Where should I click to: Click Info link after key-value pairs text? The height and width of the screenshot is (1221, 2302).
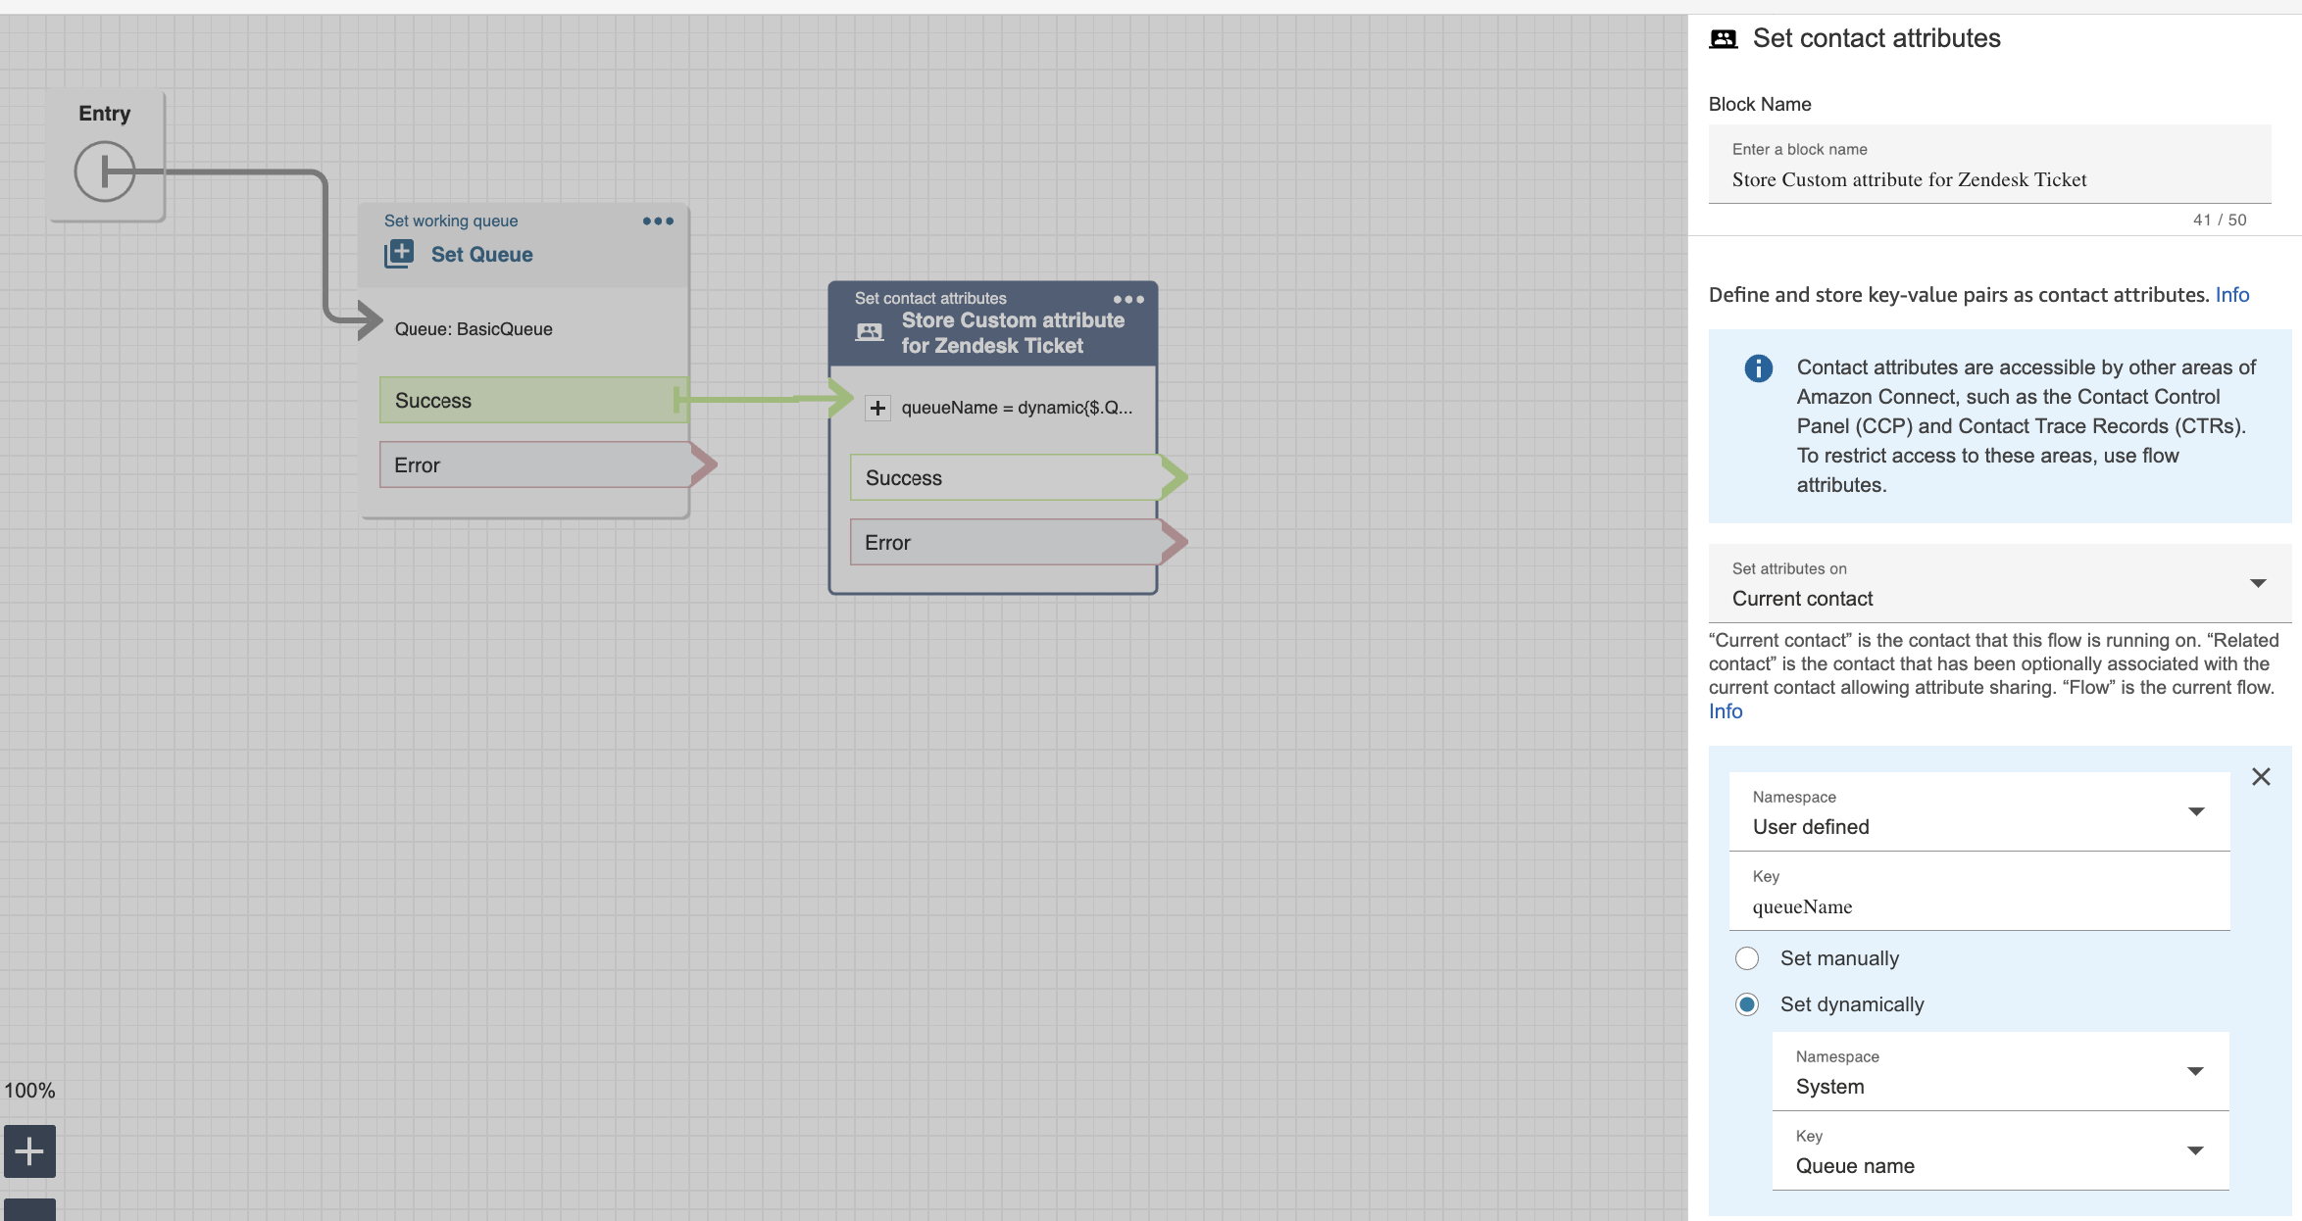pos(2231,295)
